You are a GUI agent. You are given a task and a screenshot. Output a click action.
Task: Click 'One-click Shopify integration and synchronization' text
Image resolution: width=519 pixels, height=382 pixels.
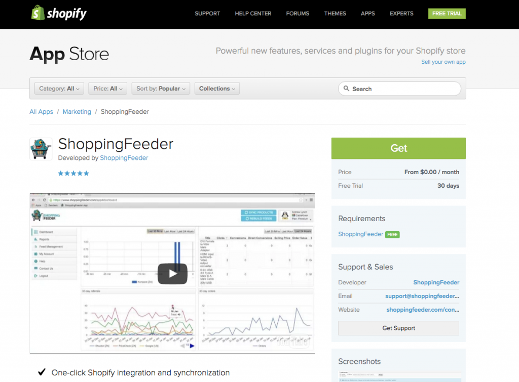pyautogui.click(x=140, y=373)
